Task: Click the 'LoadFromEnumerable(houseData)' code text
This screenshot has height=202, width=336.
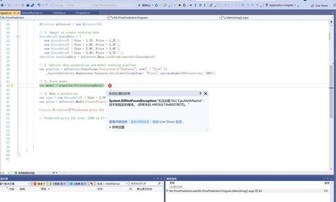Action: 131,57
